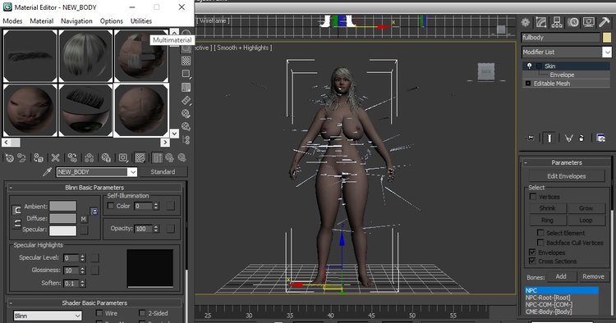
Task: Open the Utilities hammer panel tab
Action: coord(605,22)
